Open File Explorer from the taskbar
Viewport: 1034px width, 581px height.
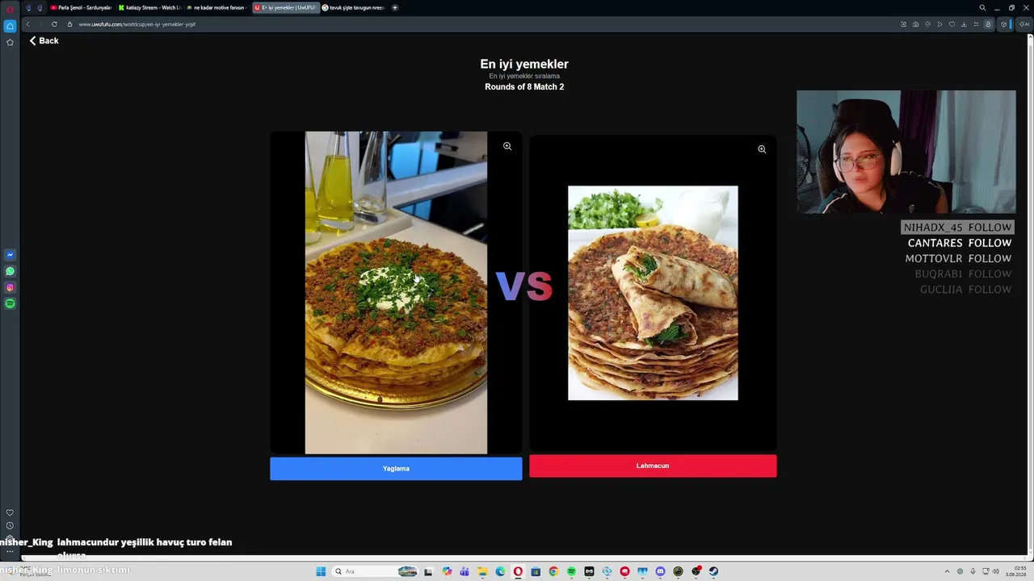[482, 571]
